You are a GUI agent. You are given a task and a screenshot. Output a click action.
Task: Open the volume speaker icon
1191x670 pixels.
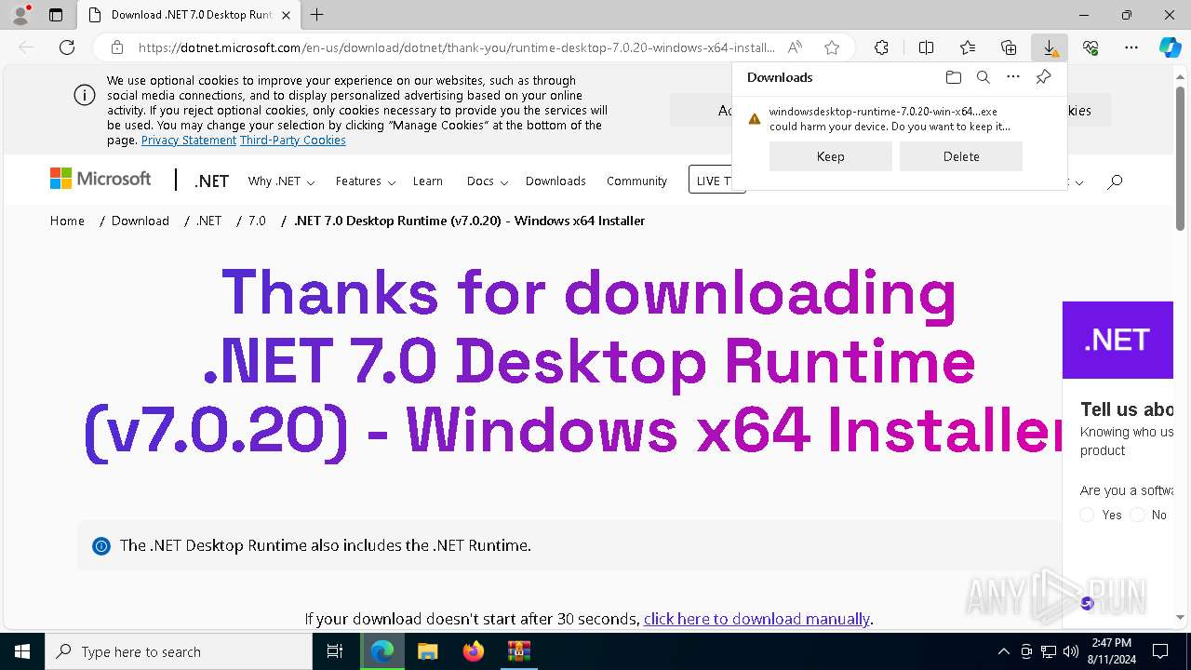[1071, 651]
